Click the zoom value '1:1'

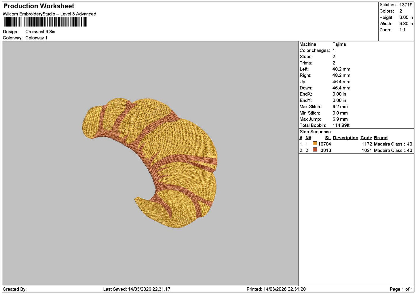tap(402, 30)
